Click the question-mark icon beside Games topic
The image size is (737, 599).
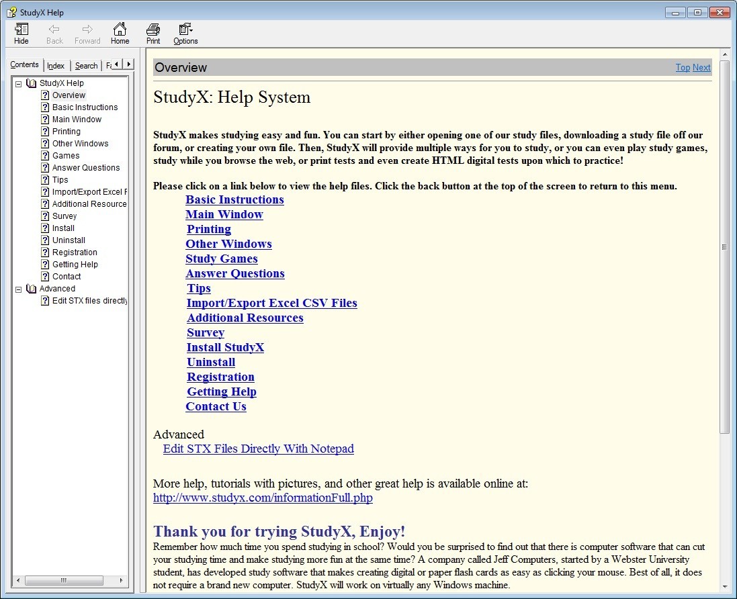[45, 156]
